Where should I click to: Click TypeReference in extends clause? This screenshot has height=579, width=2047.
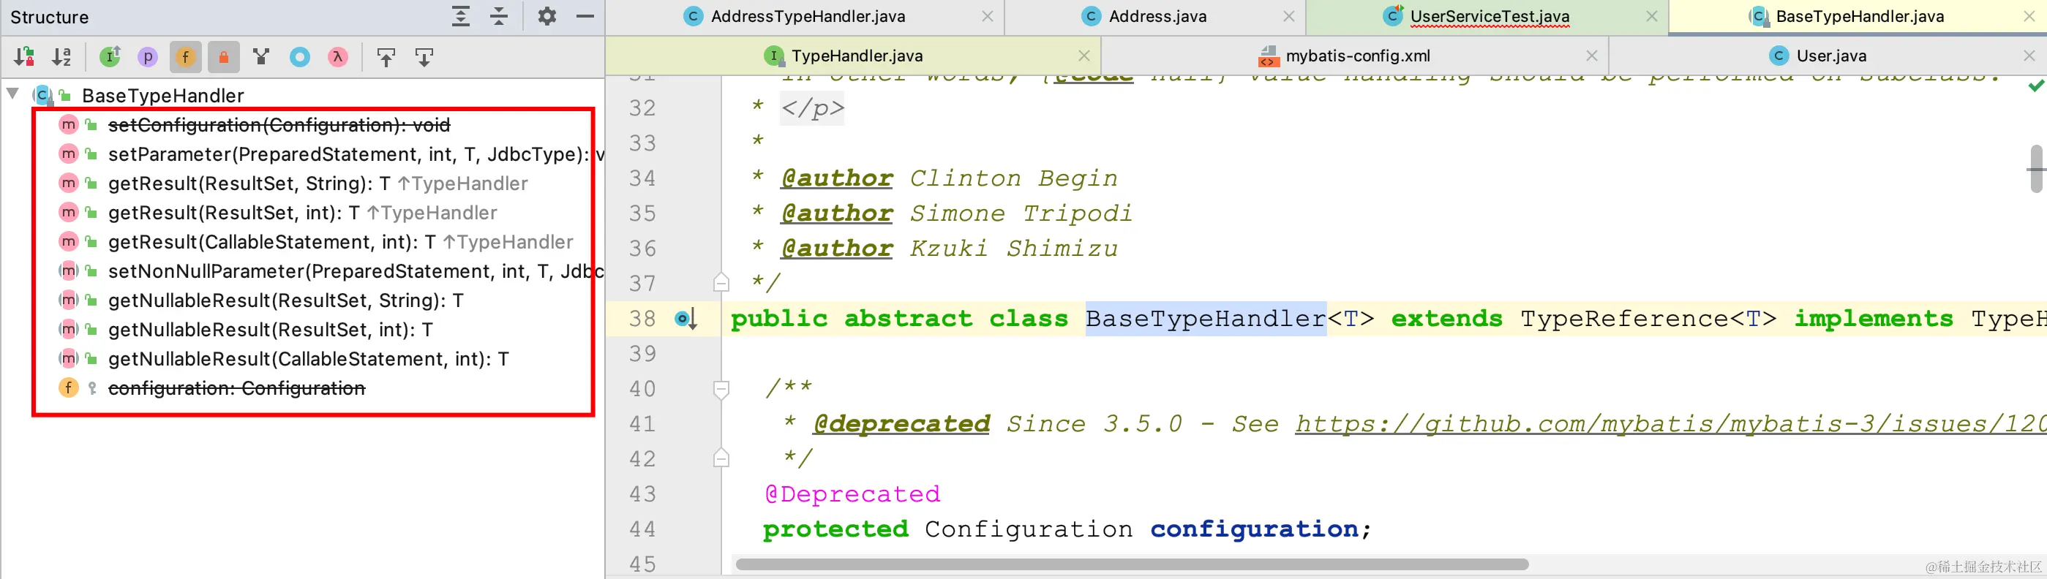[x=1625, y=319]
